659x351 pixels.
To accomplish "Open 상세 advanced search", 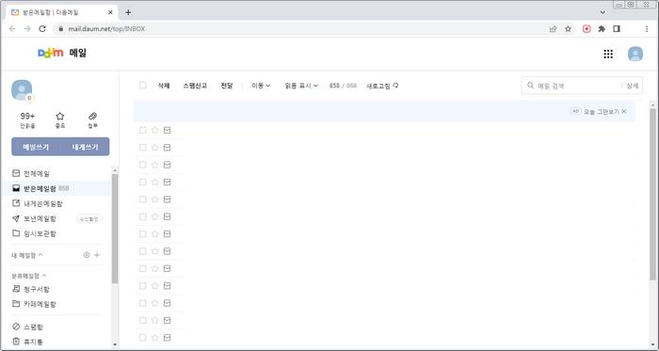I will 632,86.
